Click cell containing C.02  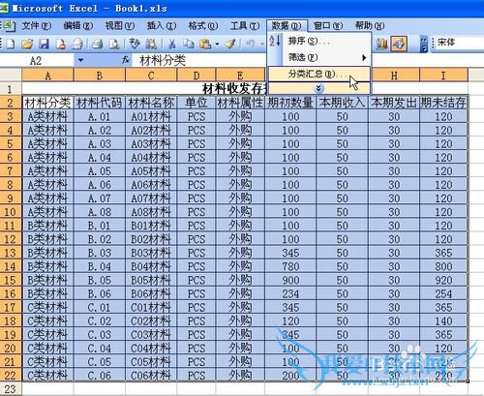(x=100, y=320)
